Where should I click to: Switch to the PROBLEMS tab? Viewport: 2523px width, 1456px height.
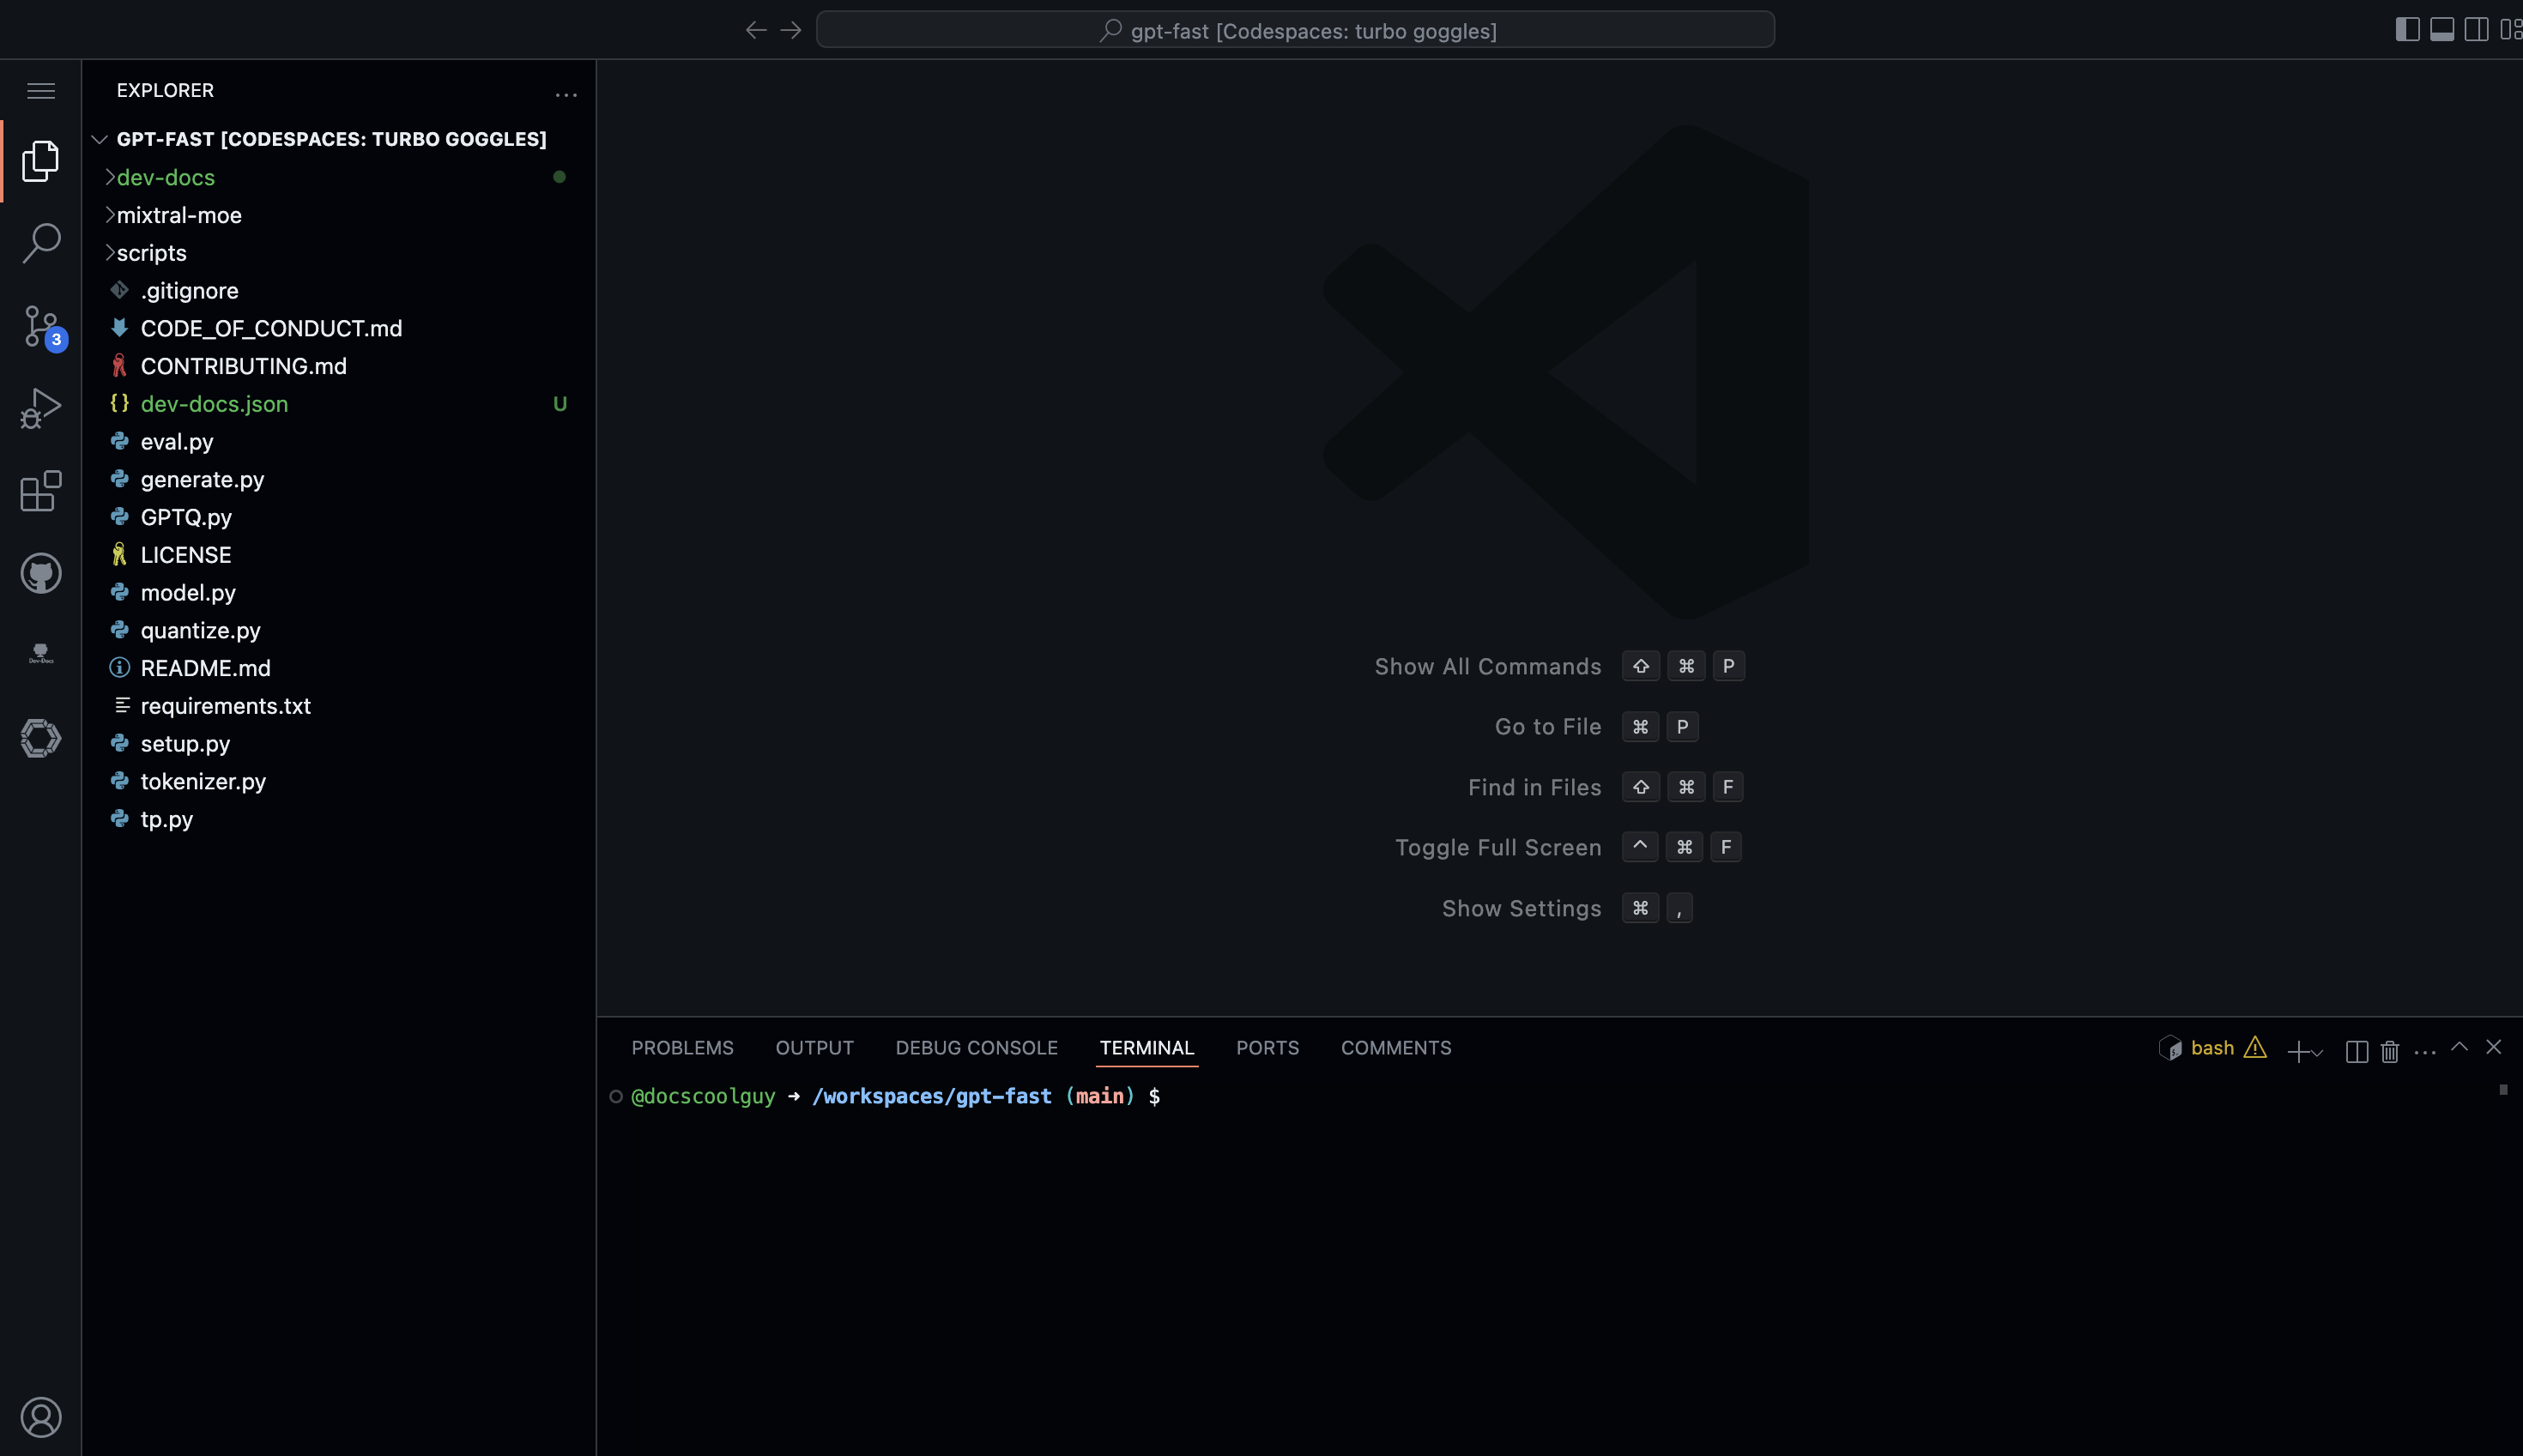tap(682, 1047)
